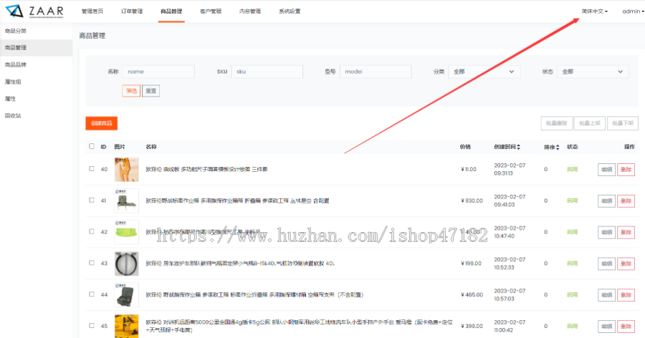Click the 批量删除 button
The height and width of the screenshot is (338, 645).
click(557, 123)
